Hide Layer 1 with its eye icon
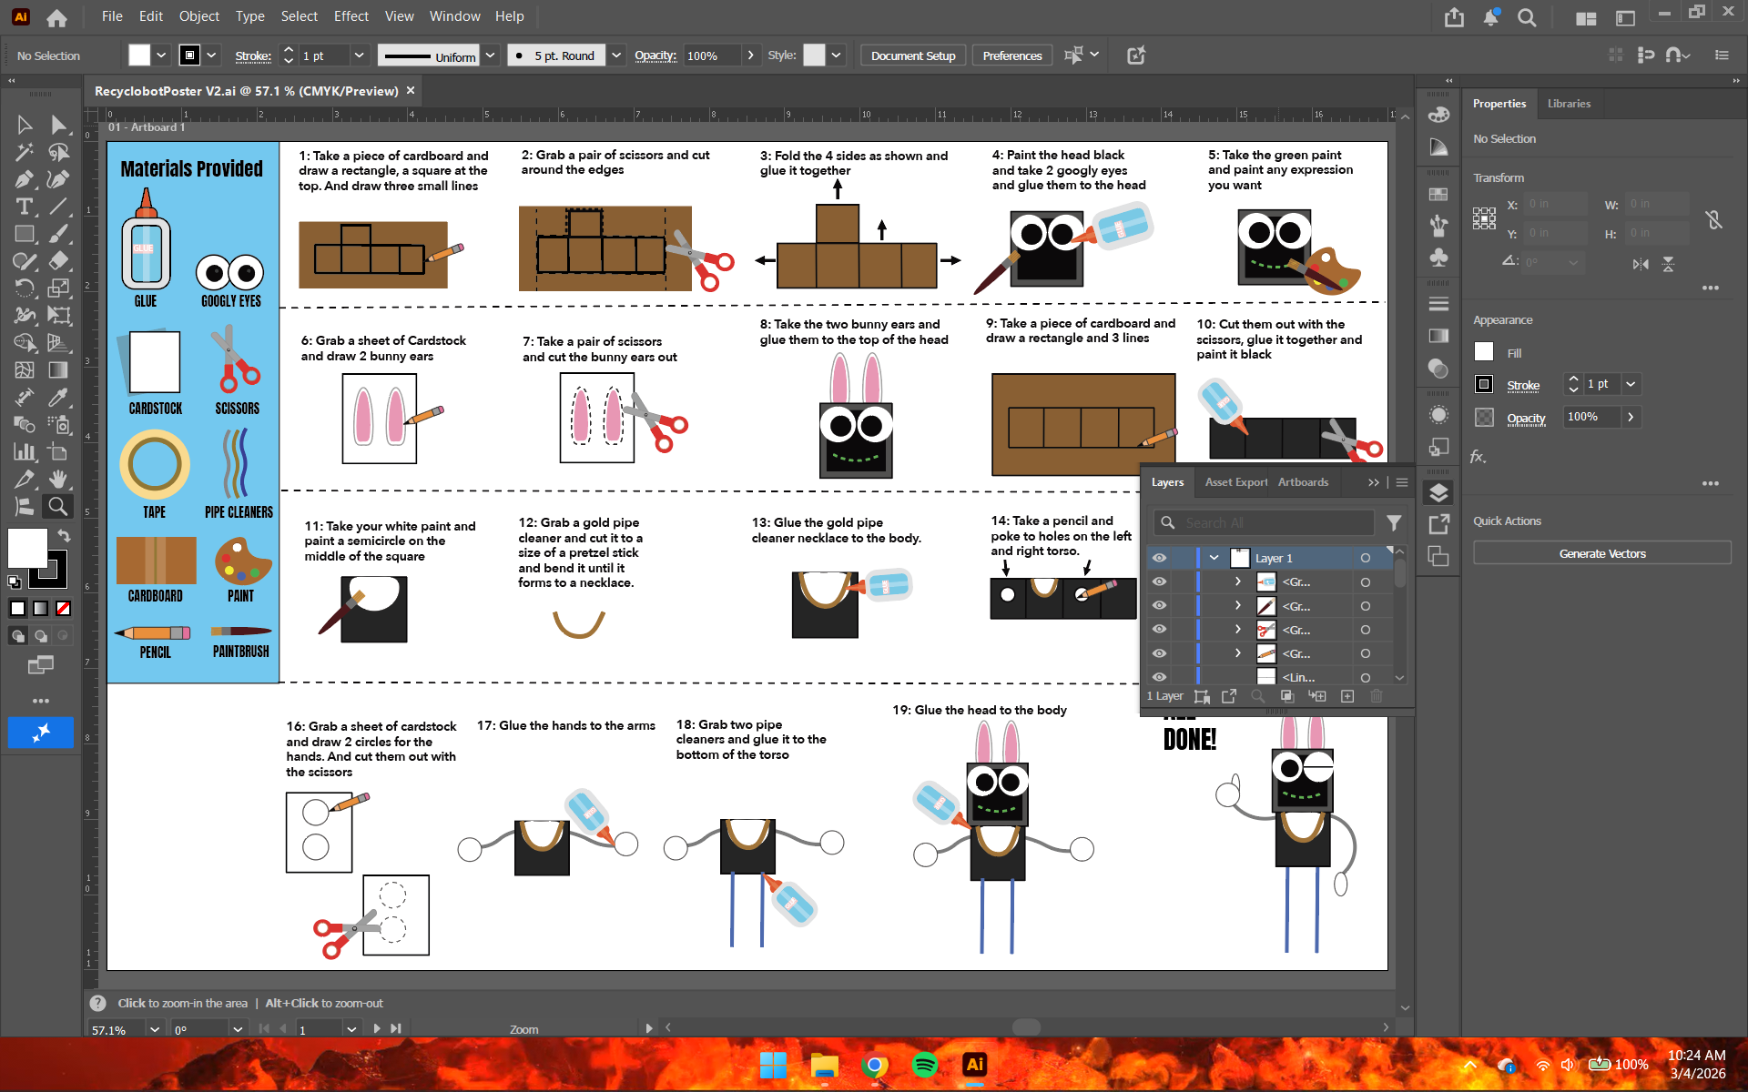 (1159, 558)
